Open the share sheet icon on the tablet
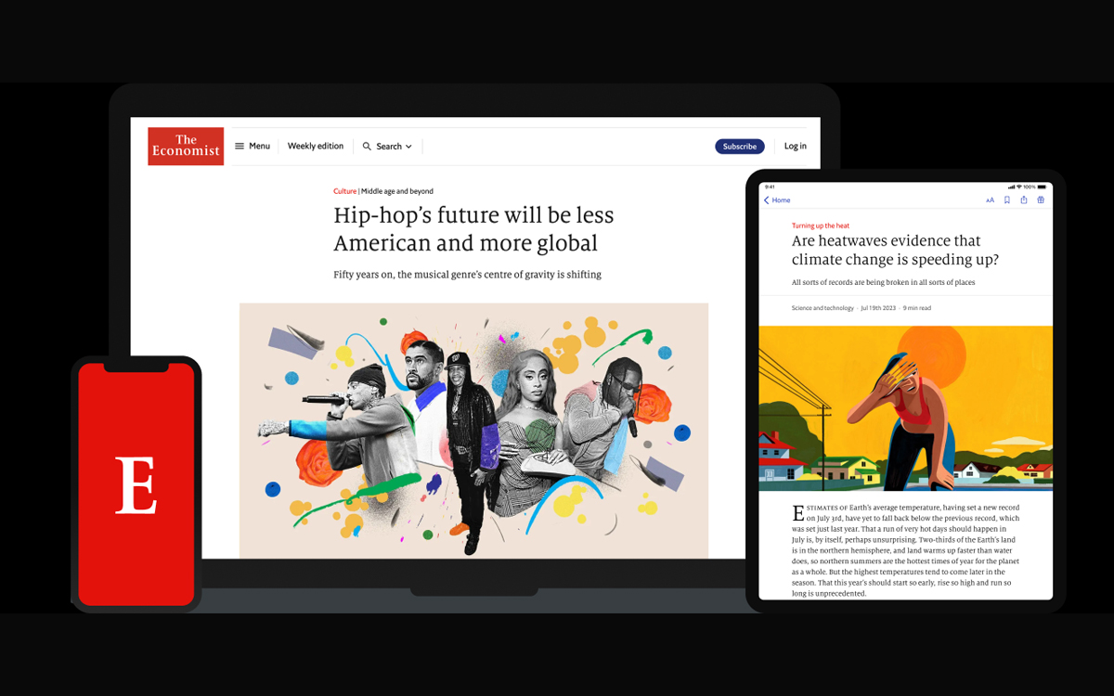This screenshot has height=696, width=1114. [x=1024, y=200]
